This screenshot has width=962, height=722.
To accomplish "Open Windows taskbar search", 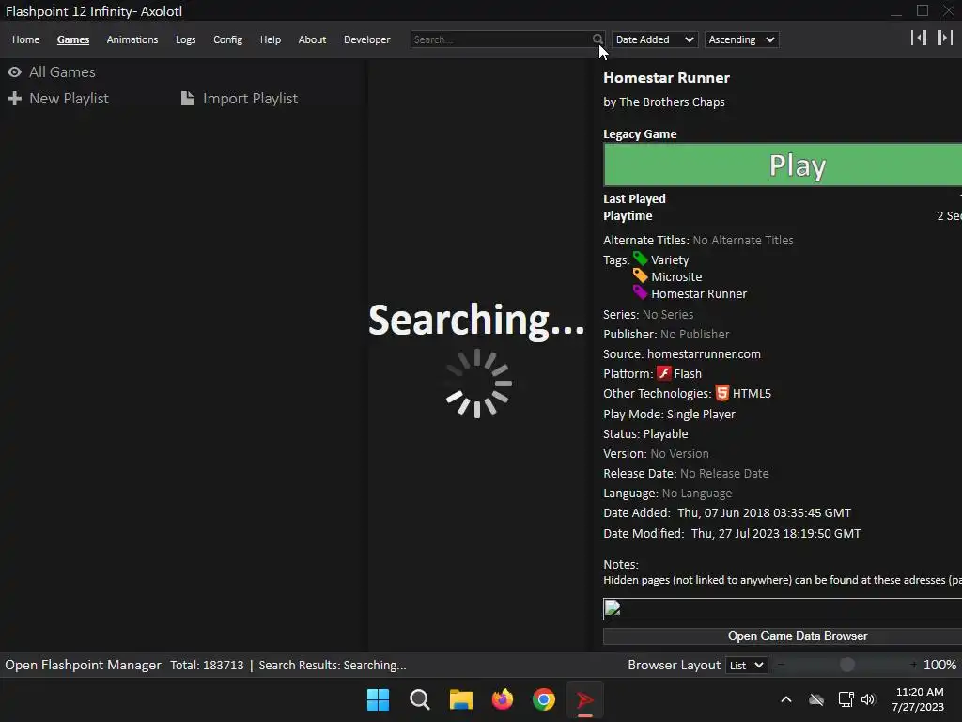I will point(420,699).
